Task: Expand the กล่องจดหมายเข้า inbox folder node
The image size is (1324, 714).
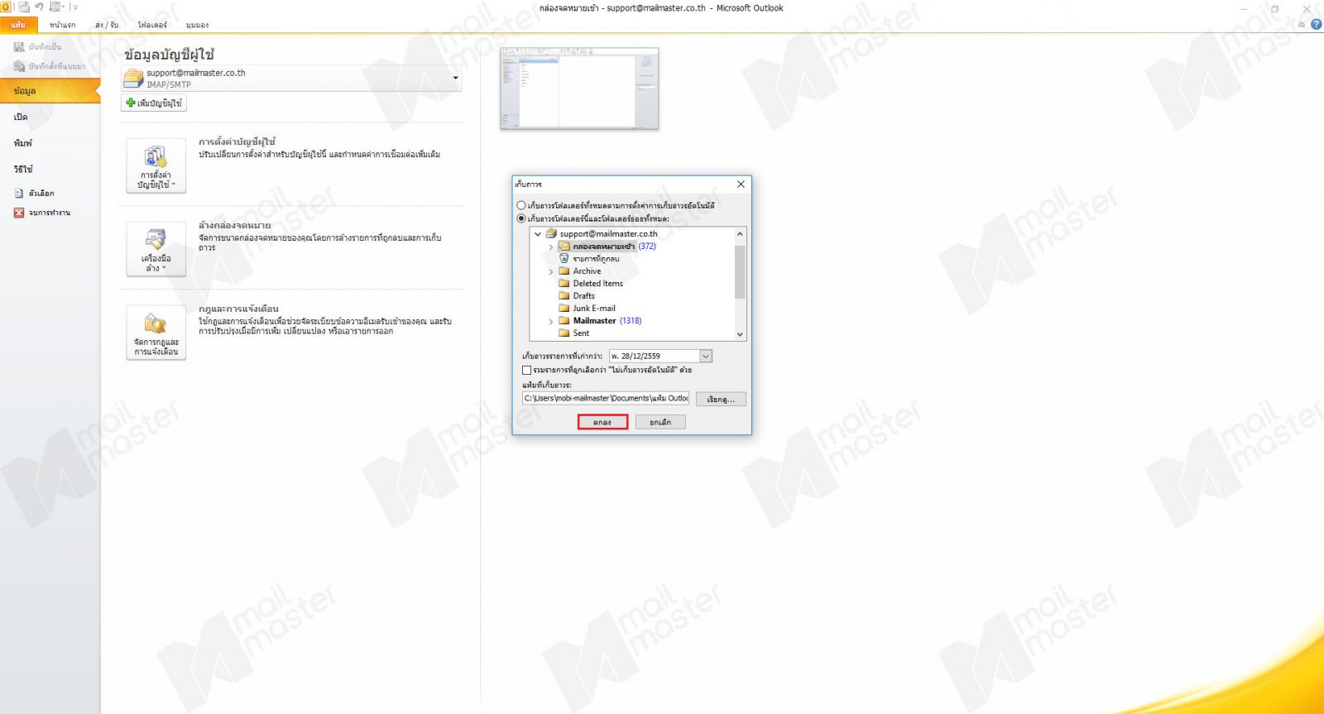Action: [x=551, y=247]
